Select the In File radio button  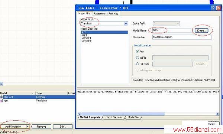pos(138,58)
